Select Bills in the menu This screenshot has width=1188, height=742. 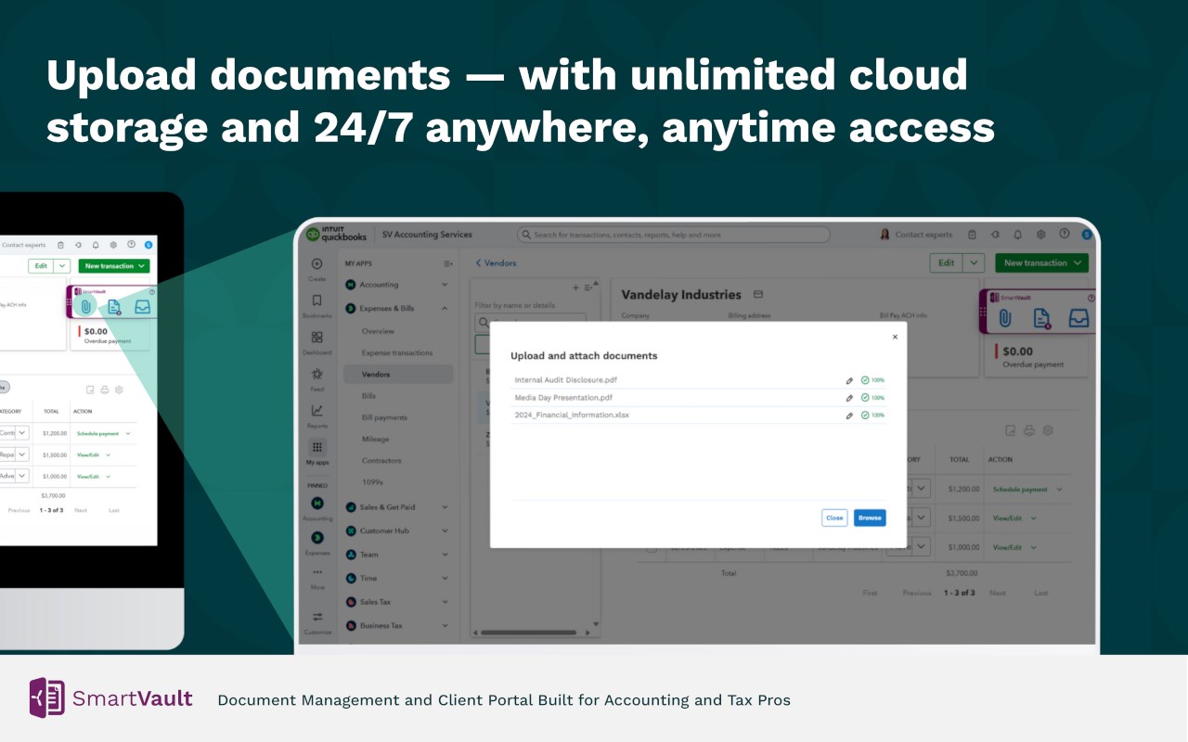coord(368,396)
